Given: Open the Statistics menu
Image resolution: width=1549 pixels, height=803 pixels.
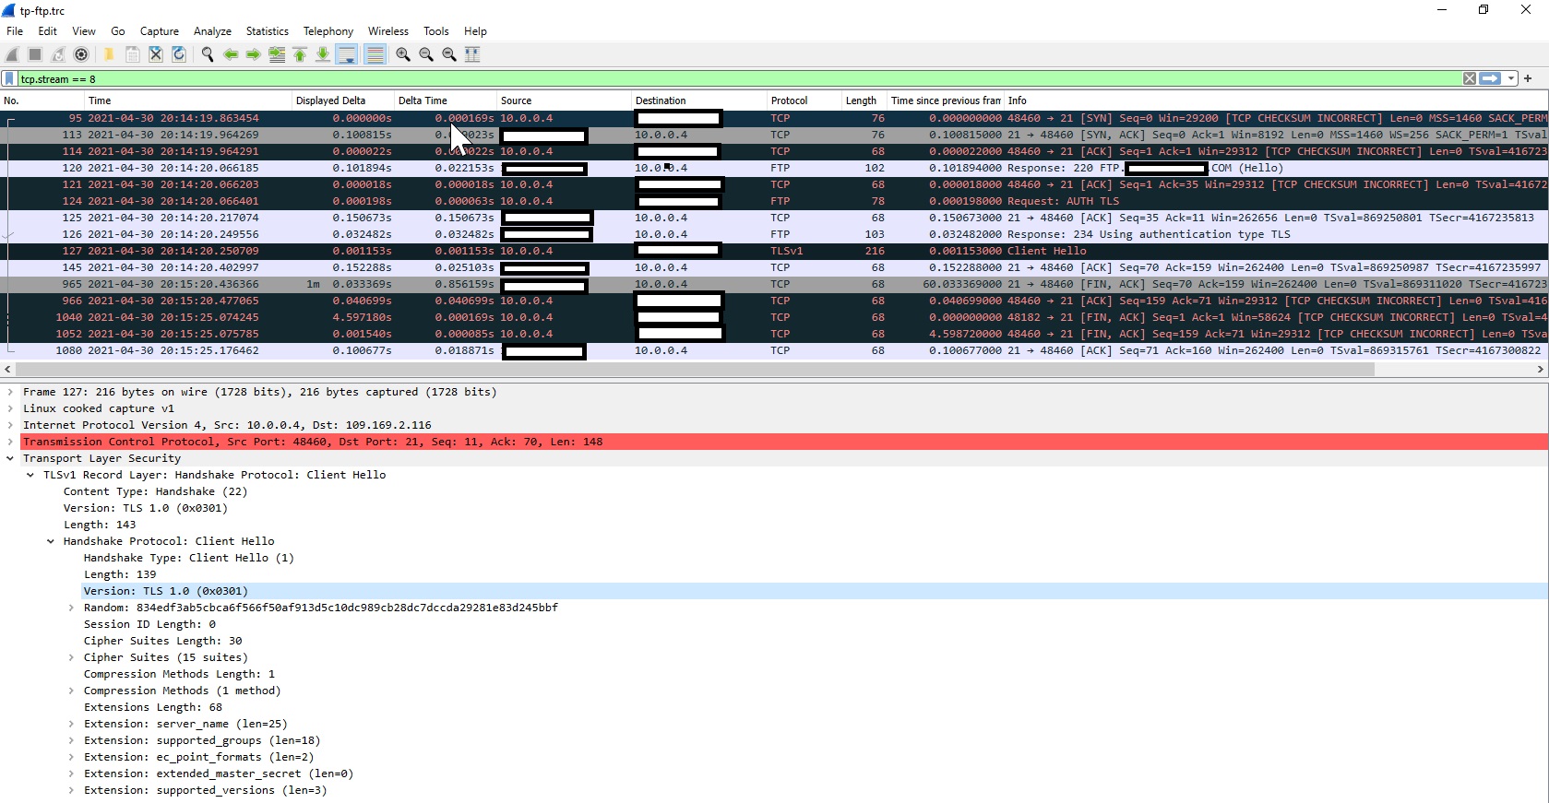Looking at the screenshot, I should click(267, 31).
